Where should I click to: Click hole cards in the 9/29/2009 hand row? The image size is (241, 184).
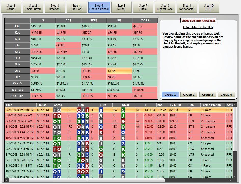(57, 149)
